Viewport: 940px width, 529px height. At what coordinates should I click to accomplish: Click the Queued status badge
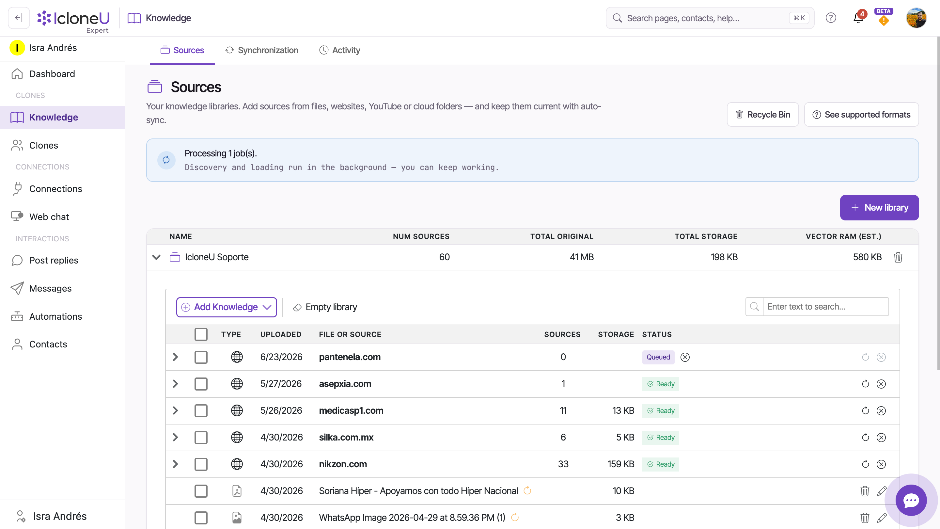[658, 357]
